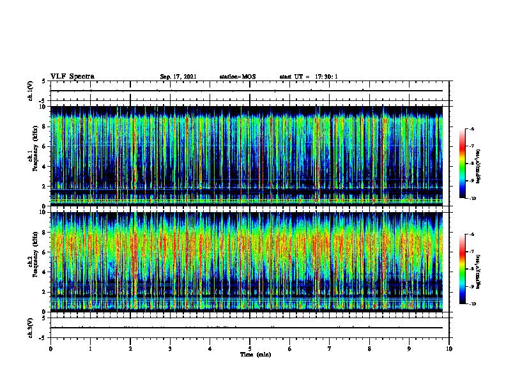Click time axis tick label '10'
This screenshot has width=506, height=391.
(449, 349)
